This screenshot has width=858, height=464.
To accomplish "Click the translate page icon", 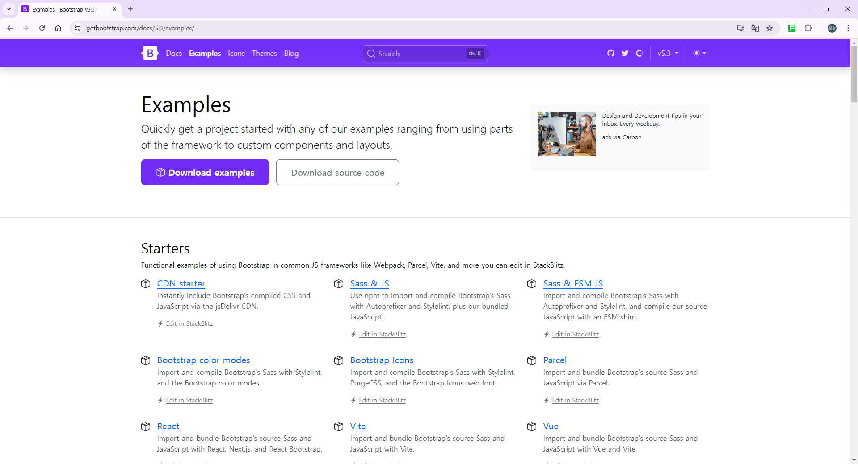I will (x=755, y=28).
